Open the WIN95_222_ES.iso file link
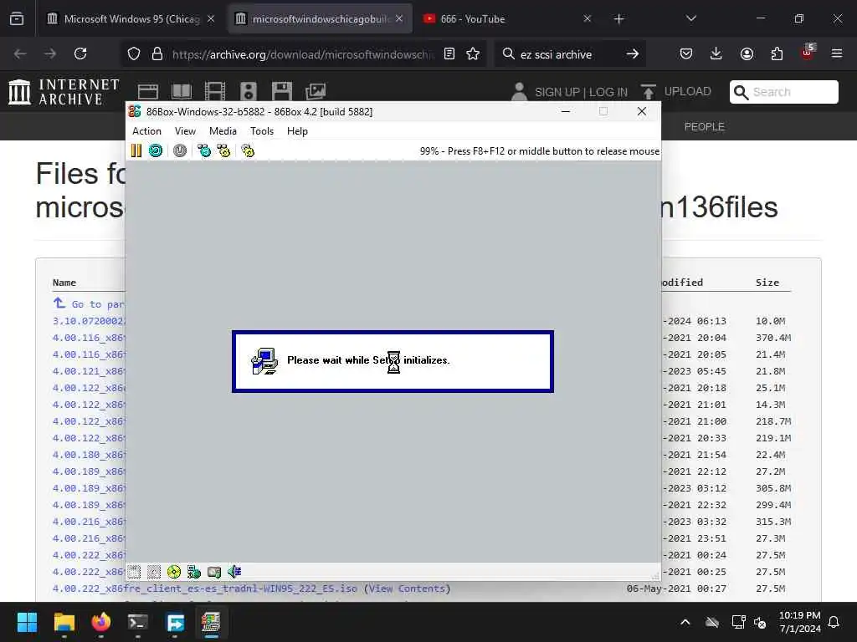 pos(205,588)
